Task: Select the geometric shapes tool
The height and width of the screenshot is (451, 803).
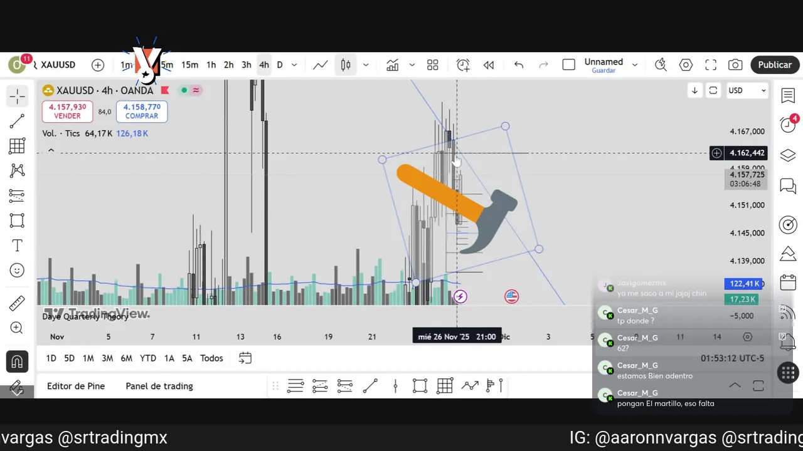Action: click(x=17, y=220)
